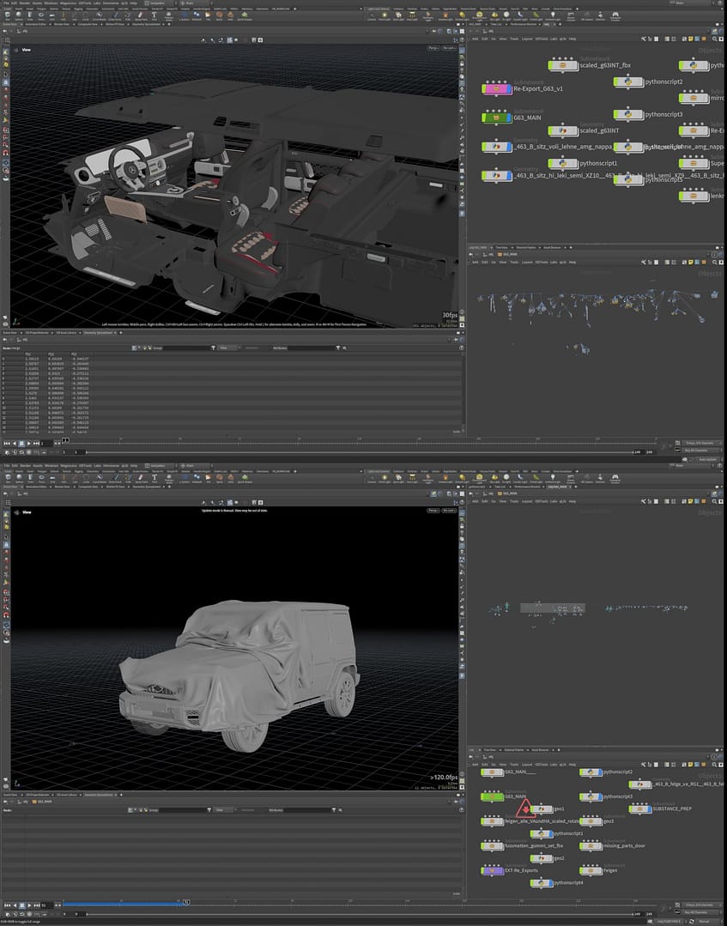Select the pythonscript4 node icon
Screen dimensions: 727x926
[x=542, y=882]
